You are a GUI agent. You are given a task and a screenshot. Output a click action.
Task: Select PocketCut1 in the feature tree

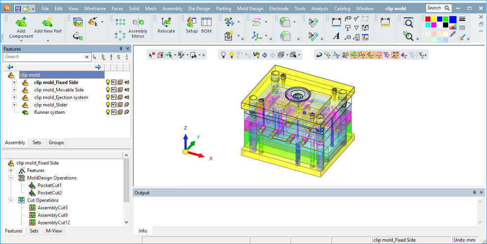(x=49, y=185)
